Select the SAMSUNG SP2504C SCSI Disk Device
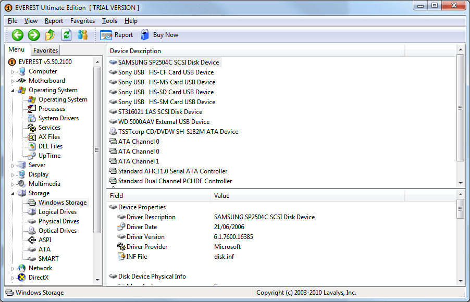470x302 pixels. pyautogui.click(x=167, y=61)
